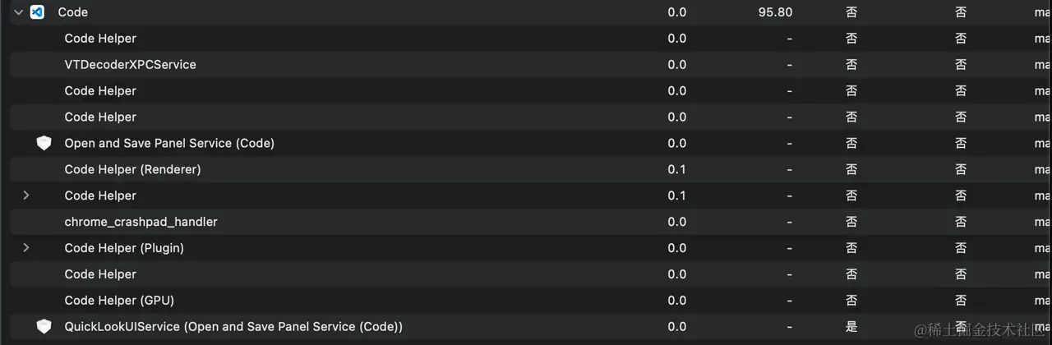Click the shield icon beside Open and Save Panel Service
Screen dimensions: 1052x345
coord(44,143)
